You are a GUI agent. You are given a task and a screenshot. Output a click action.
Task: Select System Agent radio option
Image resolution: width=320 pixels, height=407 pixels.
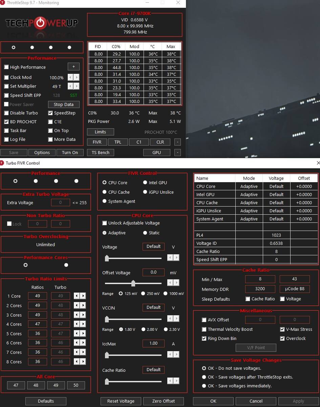pyautogui.click(x=104, y=201)
